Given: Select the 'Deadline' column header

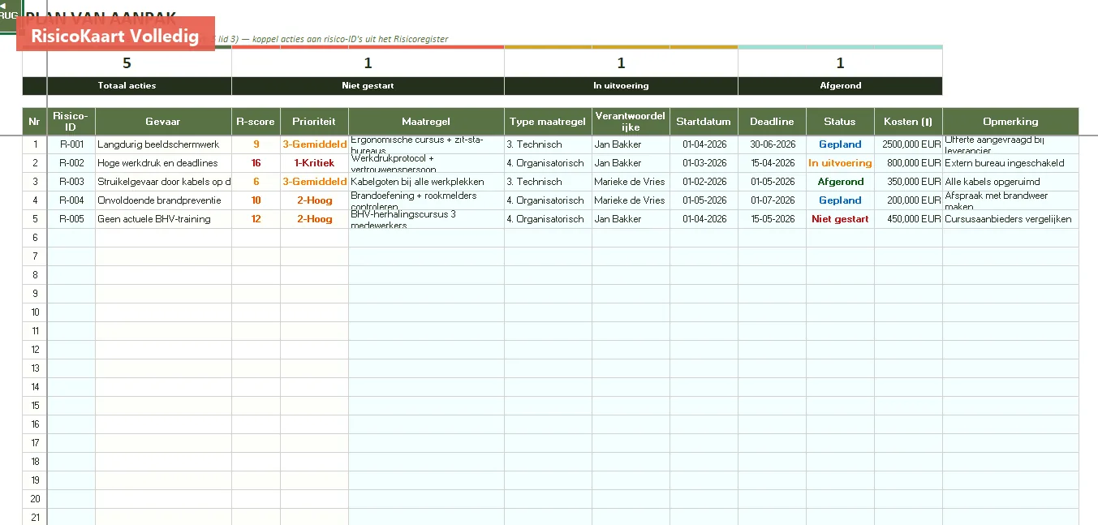Looking at the screenshot, I should point(772,121).
